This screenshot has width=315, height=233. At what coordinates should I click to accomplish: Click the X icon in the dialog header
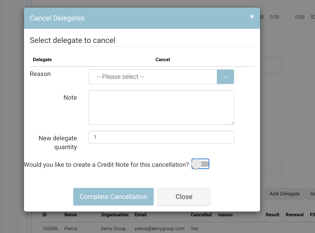click(x=252, y=17)
